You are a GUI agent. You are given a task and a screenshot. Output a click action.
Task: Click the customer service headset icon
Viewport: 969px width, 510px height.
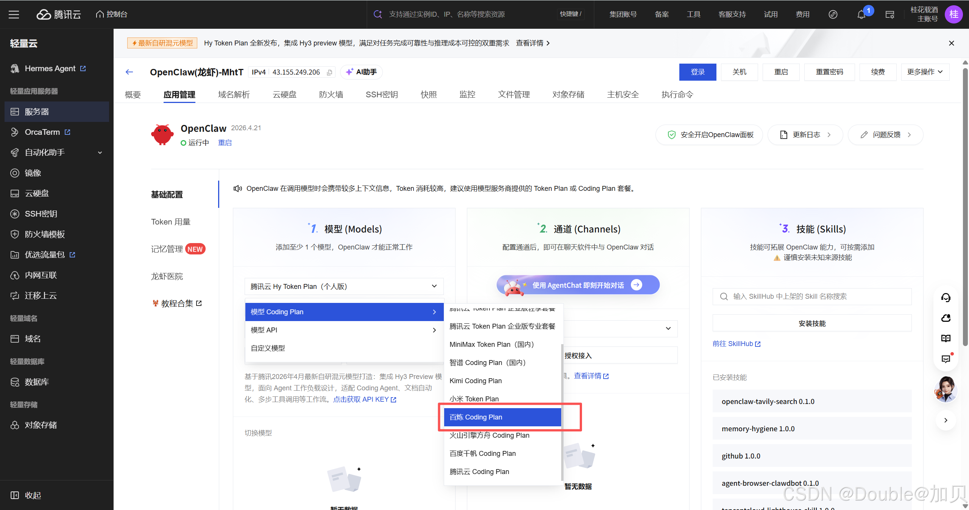[x=946, y=298]
